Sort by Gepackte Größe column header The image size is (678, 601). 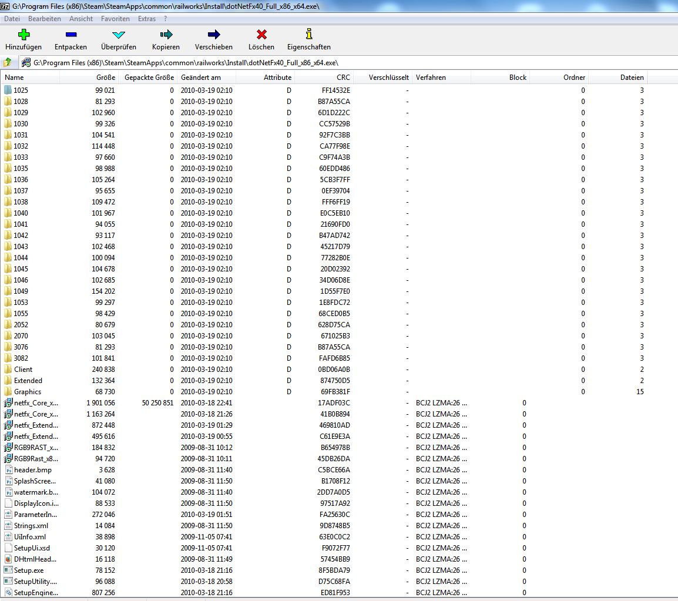click(x=147, y=78)
